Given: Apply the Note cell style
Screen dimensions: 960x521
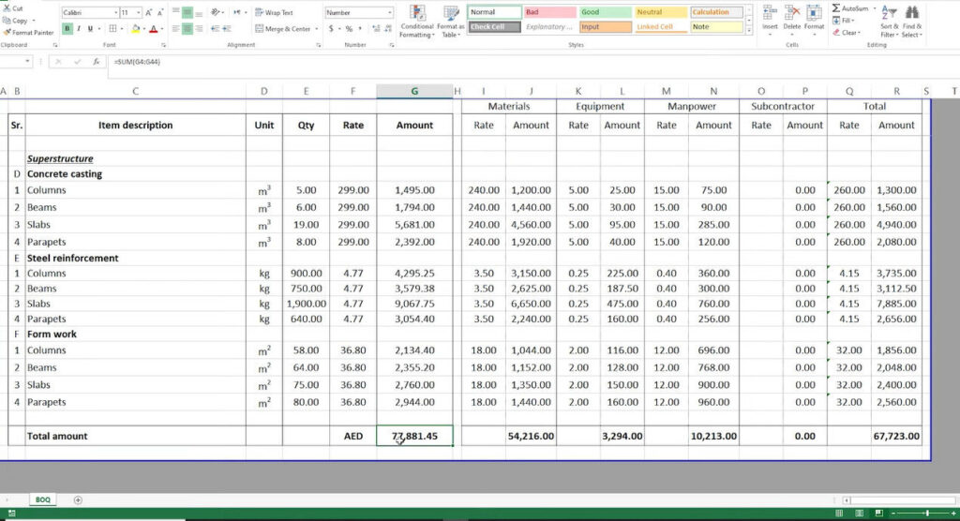Looking at the screenshot, I should pos(716,27).
